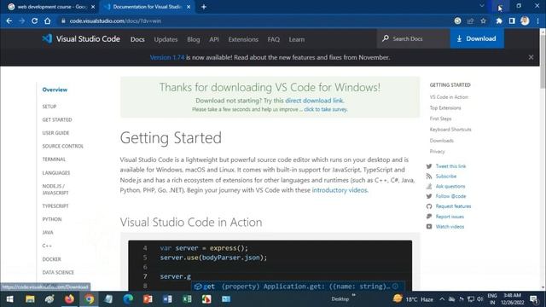
Task: Click the share page icon in address bar
Action: 470,20
